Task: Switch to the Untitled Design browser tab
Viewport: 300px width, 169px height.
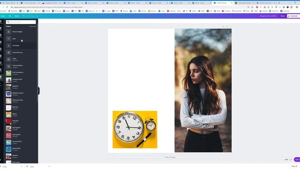Action: tap(223, 3)
